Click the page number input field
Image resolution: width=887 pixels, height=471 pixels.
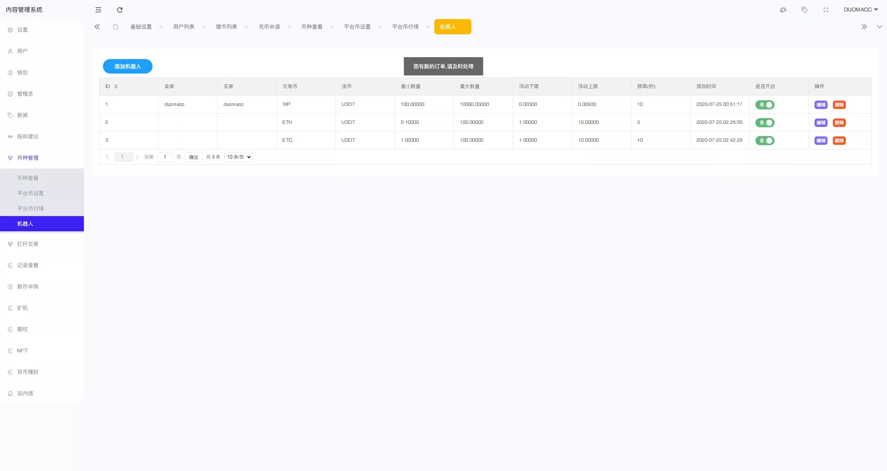click(165, 157)
